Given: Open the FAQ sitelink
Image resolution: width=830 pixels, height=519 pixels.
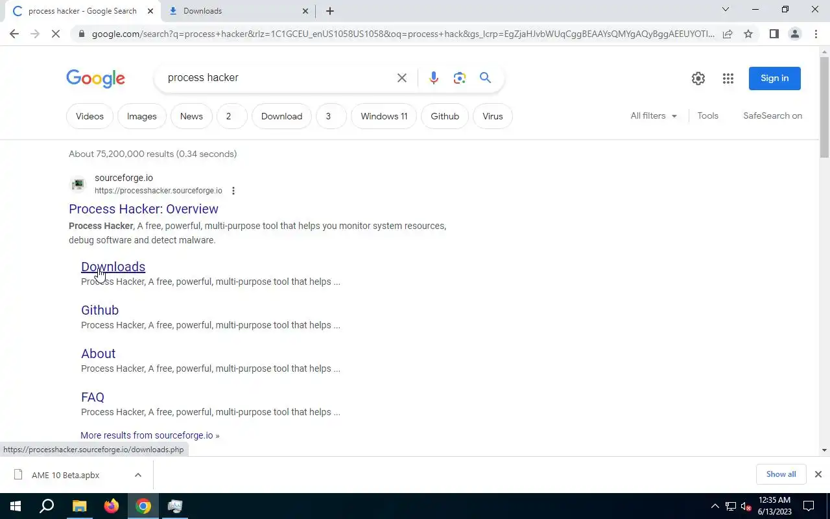Looking at the screenshot, I should click(93, 397).
